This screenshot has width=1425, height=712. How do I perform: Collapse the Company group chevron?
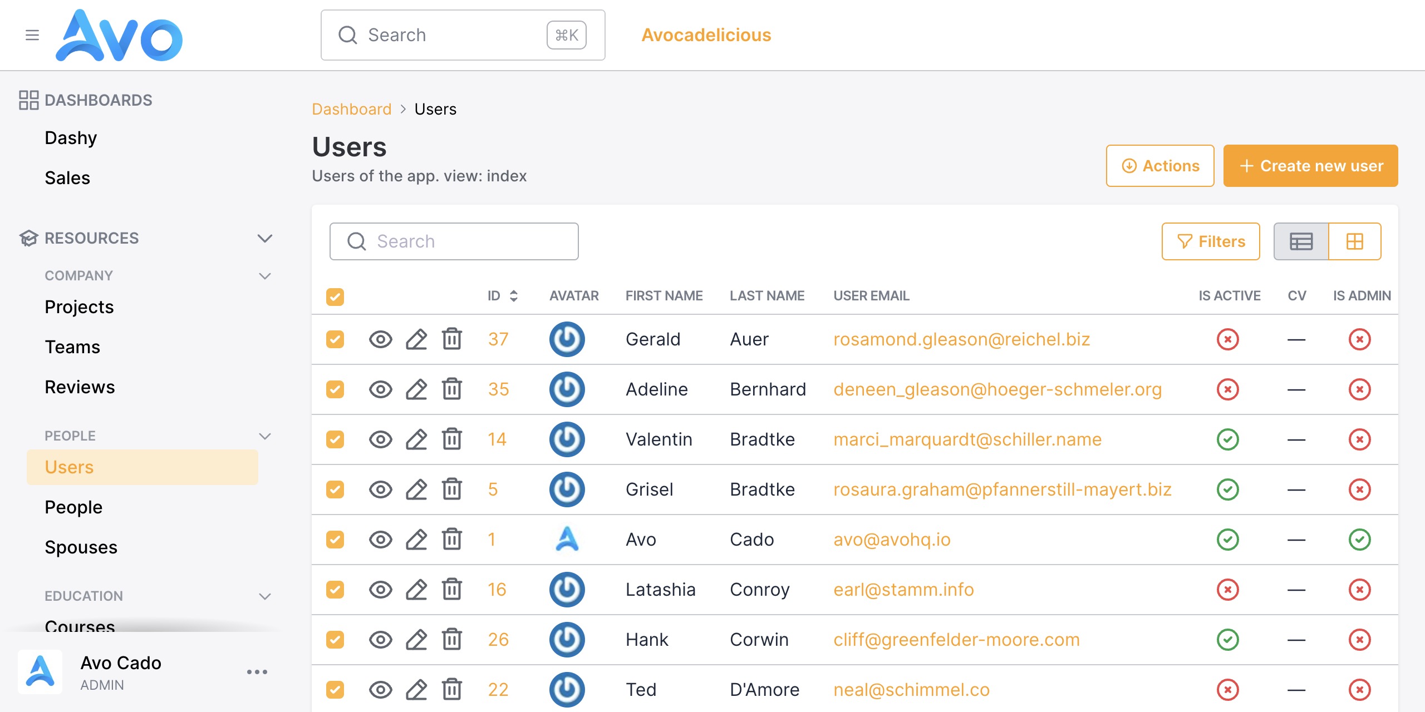click(x=265, y=276)
